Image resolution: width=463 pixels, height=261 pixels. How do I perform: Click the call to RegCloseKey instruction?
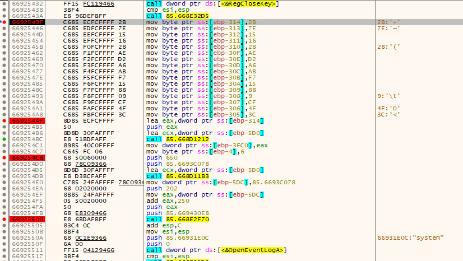[x=212, y=3]
